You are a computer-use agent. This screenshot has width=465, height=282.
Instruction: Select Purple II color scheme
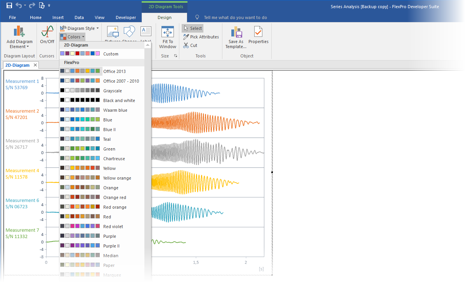point(102,246)
